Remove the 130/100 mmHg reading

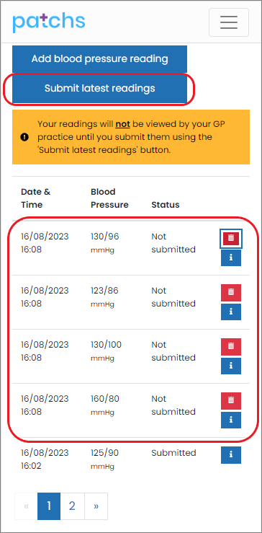tap(231, 346)
